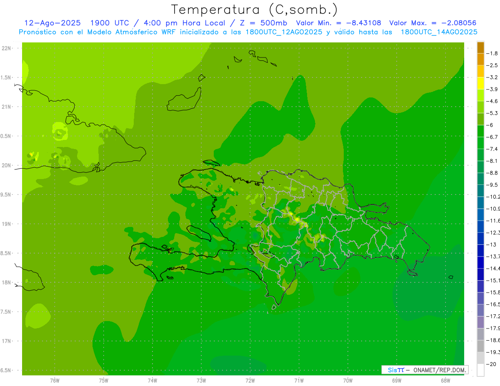This screenshot has width=500, height=386.
Task: Click the 'ONAMET/REP.DOM.' credit label
Action: tap(440, 370)
